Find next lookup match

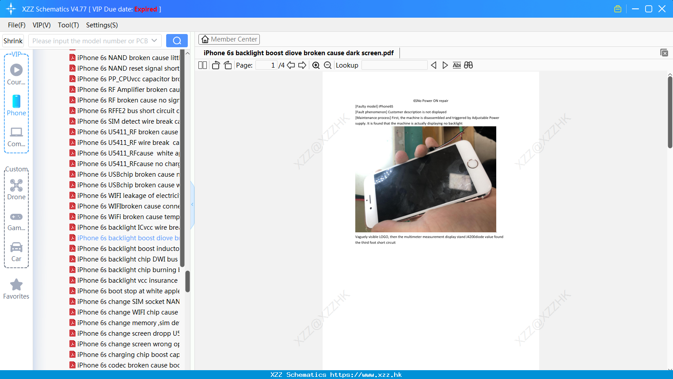[x=445, y=65]
